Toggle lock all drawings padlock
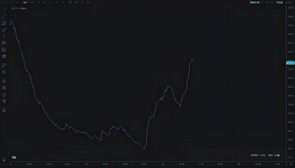This screenshot has width=295, height=168. [4, 94]
